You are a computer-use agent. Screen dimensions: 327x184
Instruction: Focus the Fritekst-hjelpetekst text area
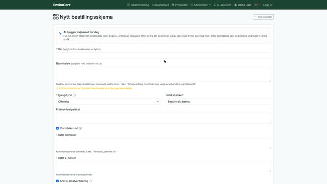163,118
